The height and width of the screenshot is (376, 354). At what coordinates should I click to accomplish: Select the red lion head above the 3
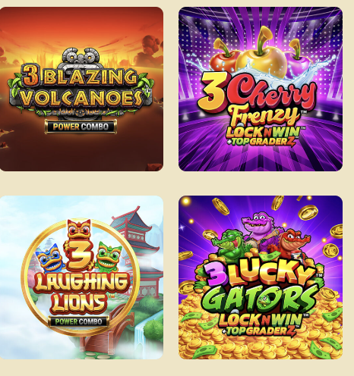(x=79, y=230)
